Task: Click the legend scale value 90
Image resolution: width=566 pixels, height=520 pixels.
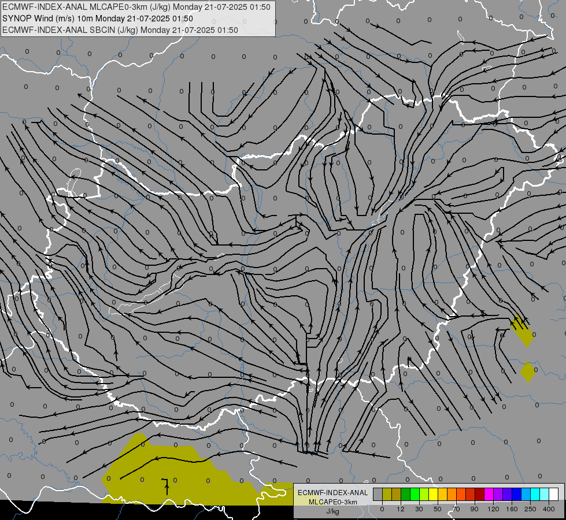Action: point(474,509)
